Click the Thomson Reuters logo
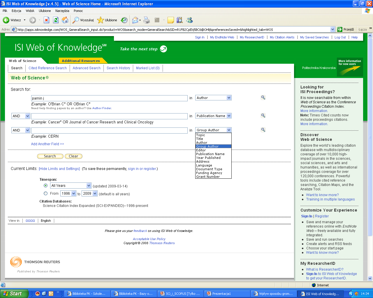This screenshot has height=298, width=373. (x=35, y=262)
